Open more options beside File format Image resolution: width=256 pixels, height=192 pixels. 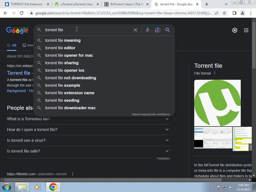(x=215, y=73)
